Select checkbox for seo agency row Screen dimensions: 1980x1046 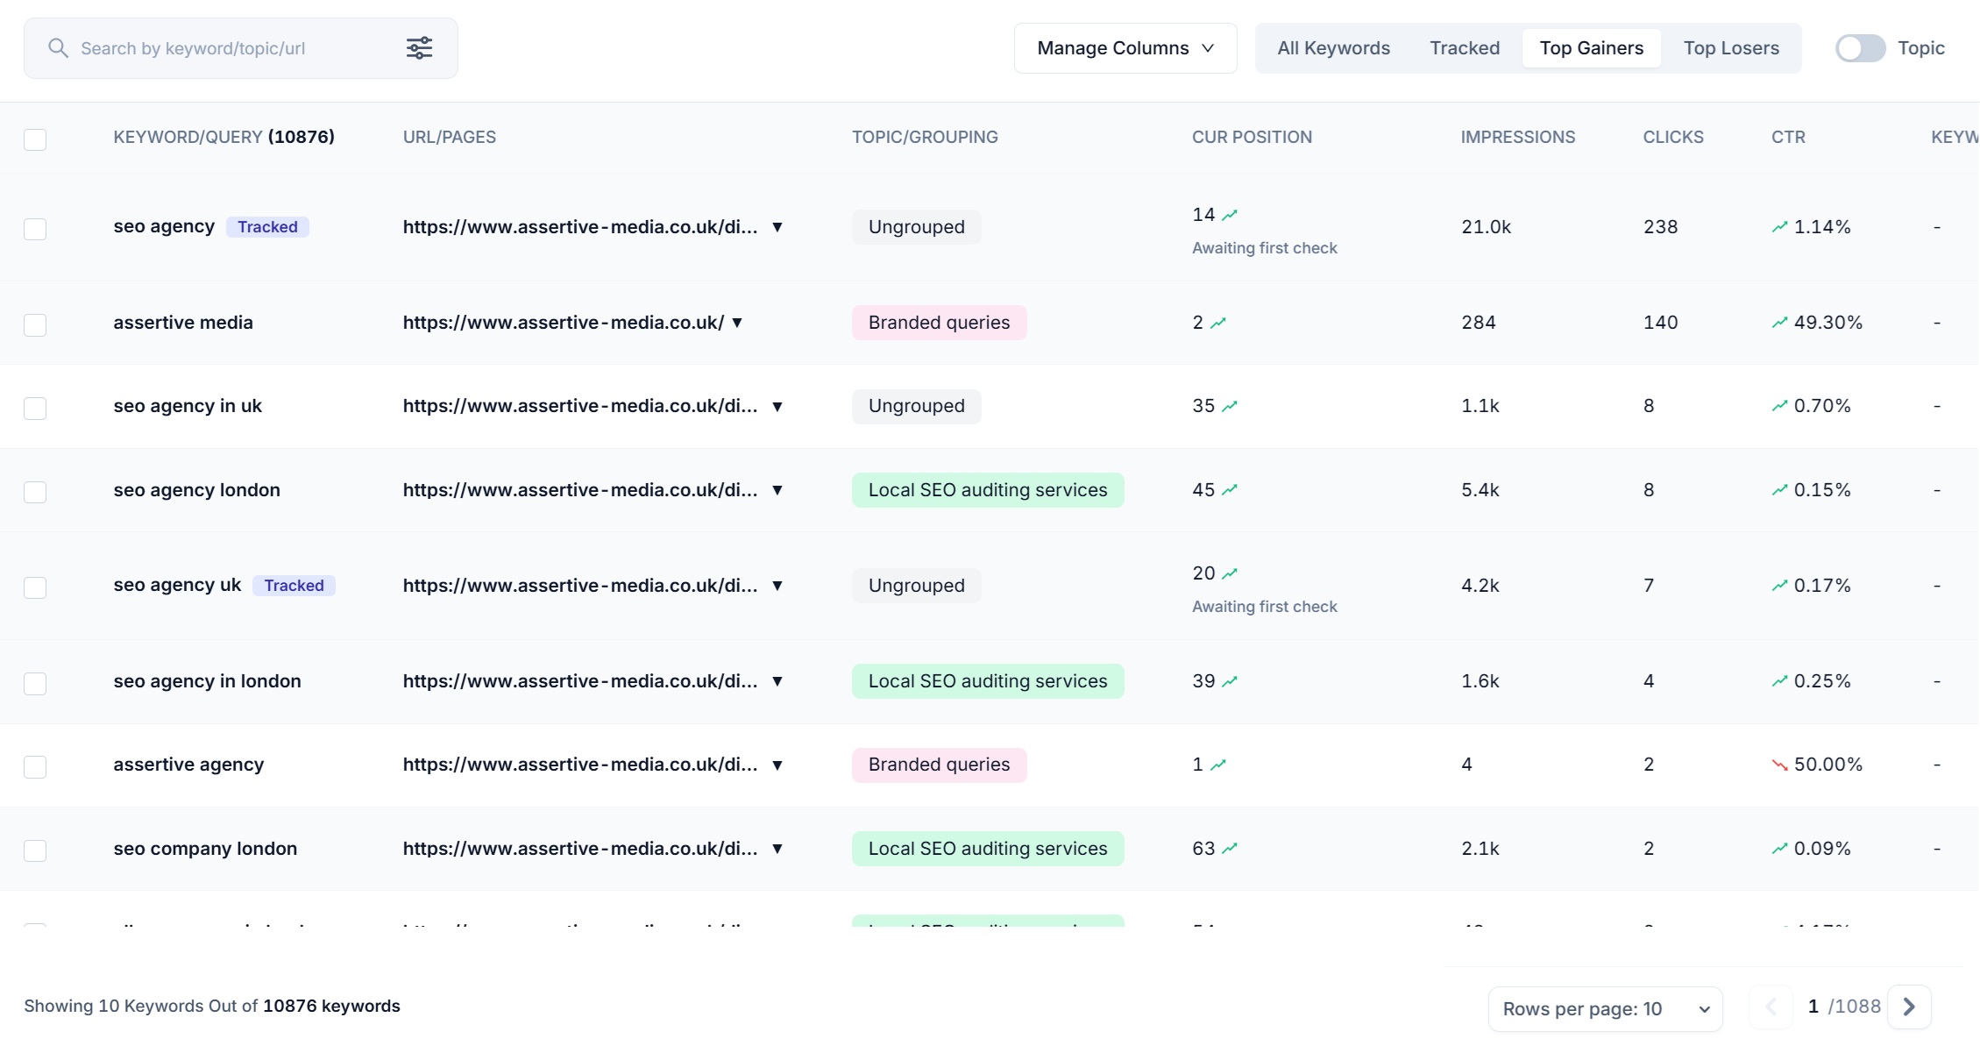point(35,229)
